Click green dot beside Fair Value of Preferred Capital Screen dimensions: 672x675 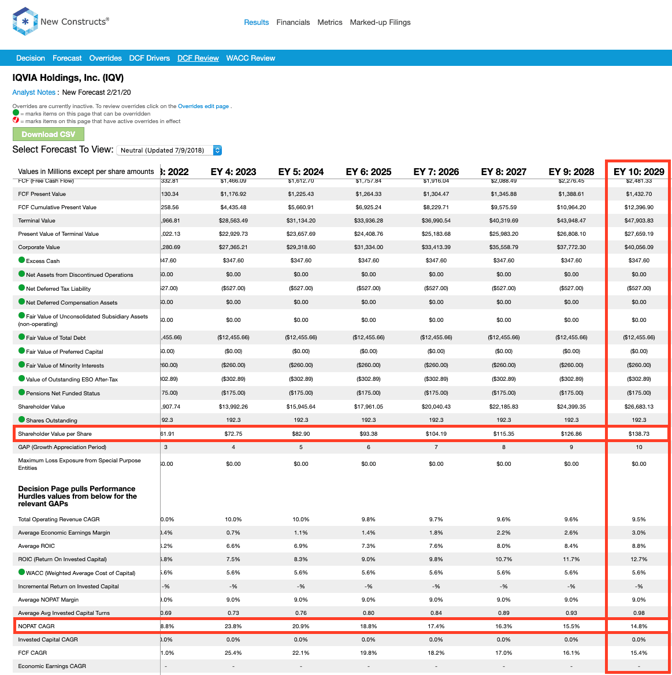[21, 350]
